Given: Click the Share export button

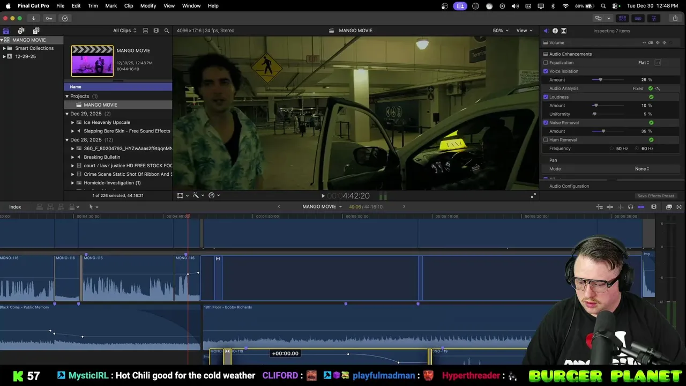Looking at the screenshot, I should [x=675, y=18].
